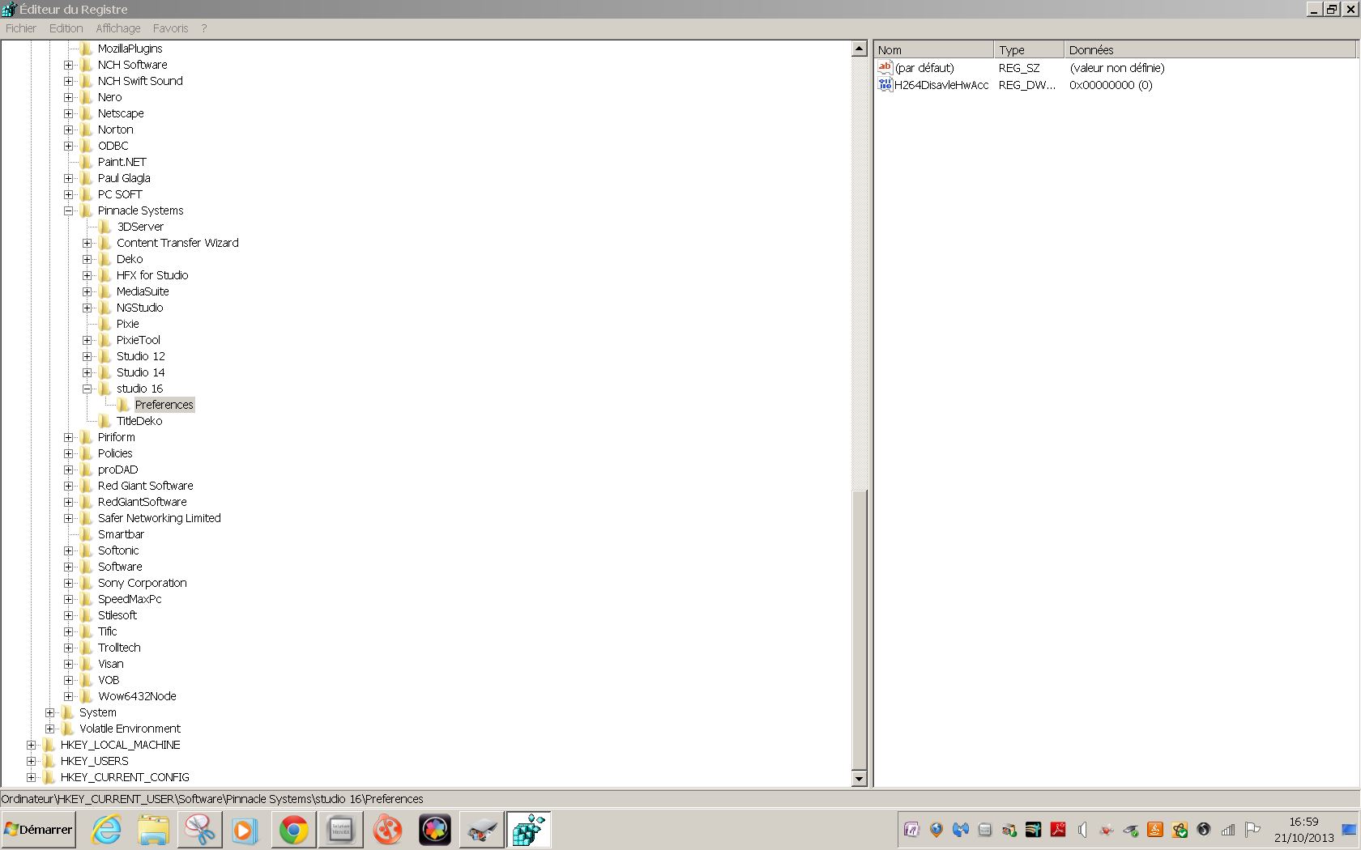Click the Preferences folder icon
Viewport: 1361px width, 850px height.
[x=123, y=405]
